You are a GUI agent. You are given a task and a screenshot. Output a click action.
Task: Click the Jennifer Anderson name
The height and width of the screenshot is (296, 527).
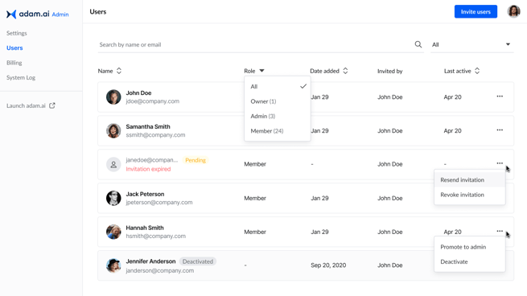click(x=150, y=261)
